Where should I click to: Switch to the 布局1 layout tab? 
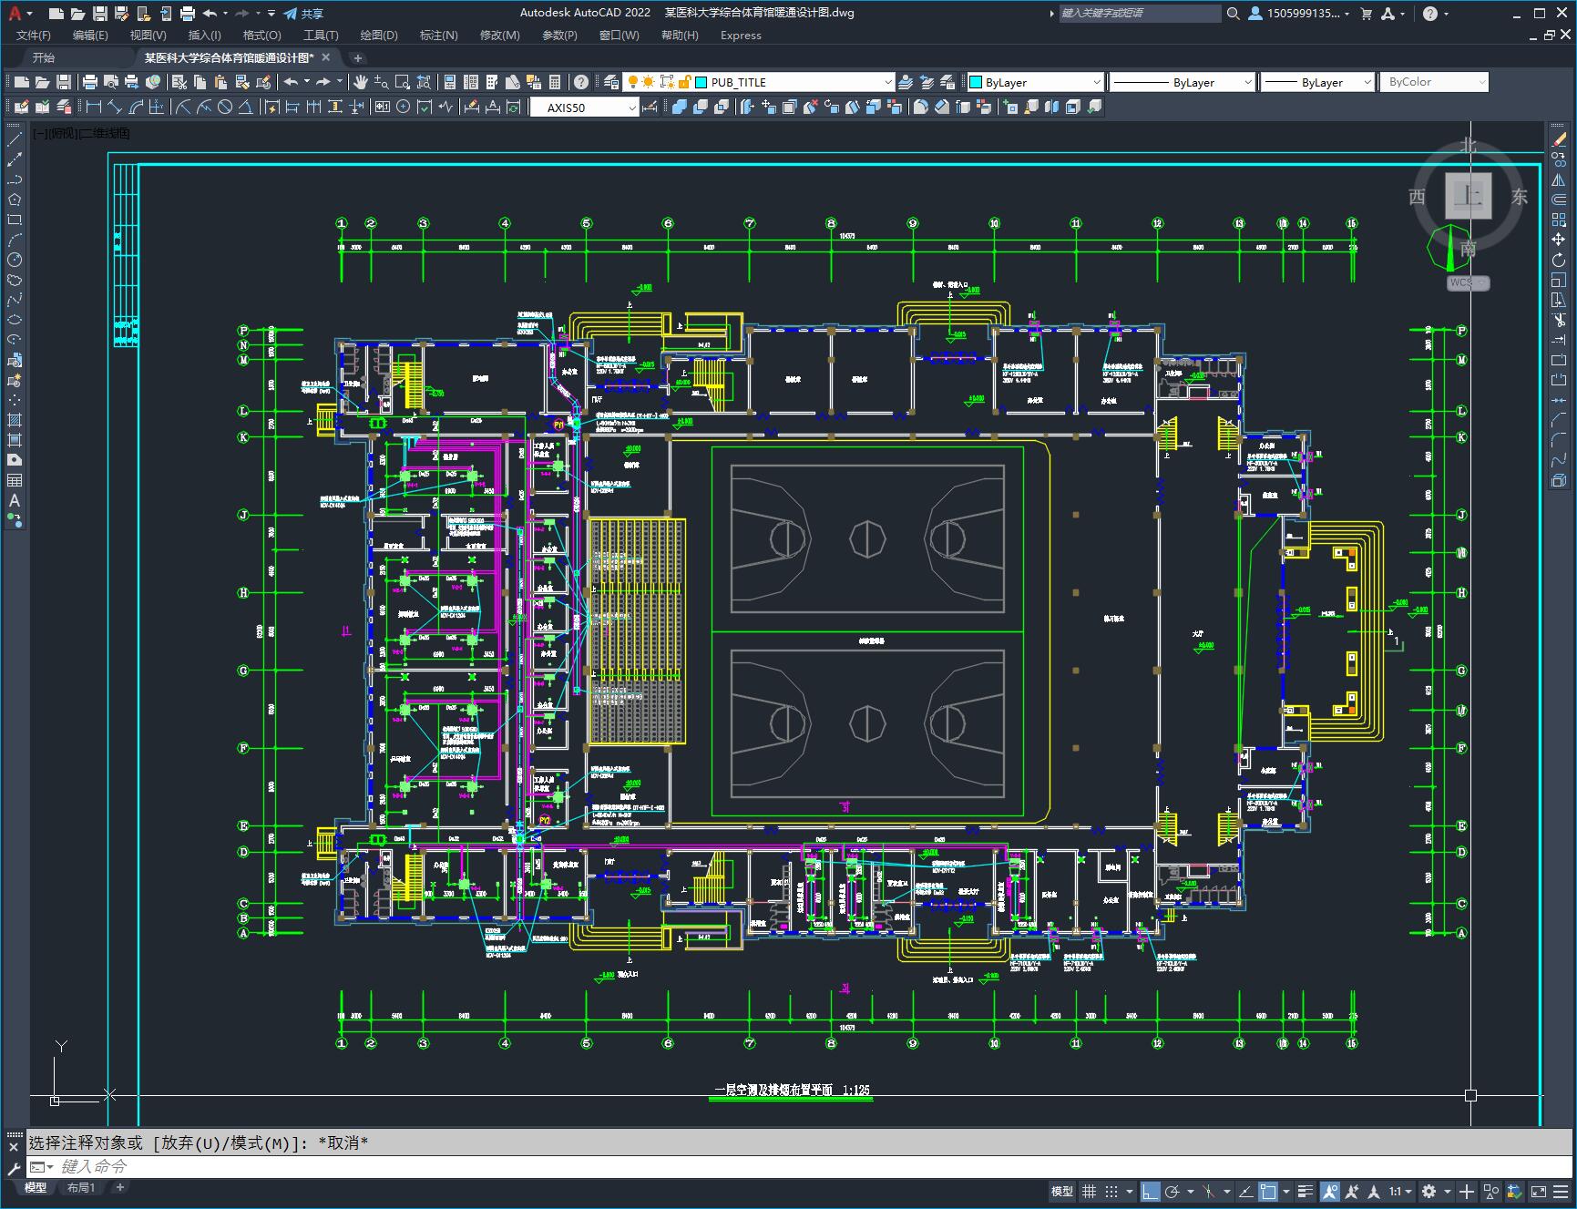point(81,1187)
